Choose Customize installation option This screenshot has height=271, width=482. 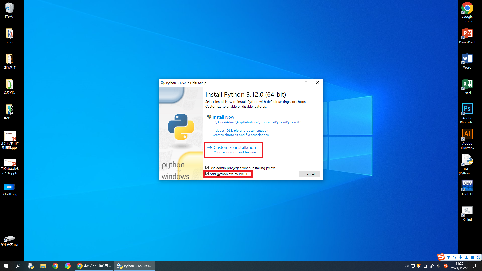tap(234, 148)
